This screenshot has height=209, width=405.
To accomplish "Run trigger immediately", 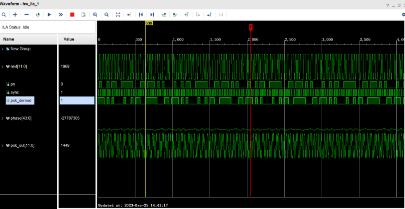I will pyautogui.click(x=61, y=14).
